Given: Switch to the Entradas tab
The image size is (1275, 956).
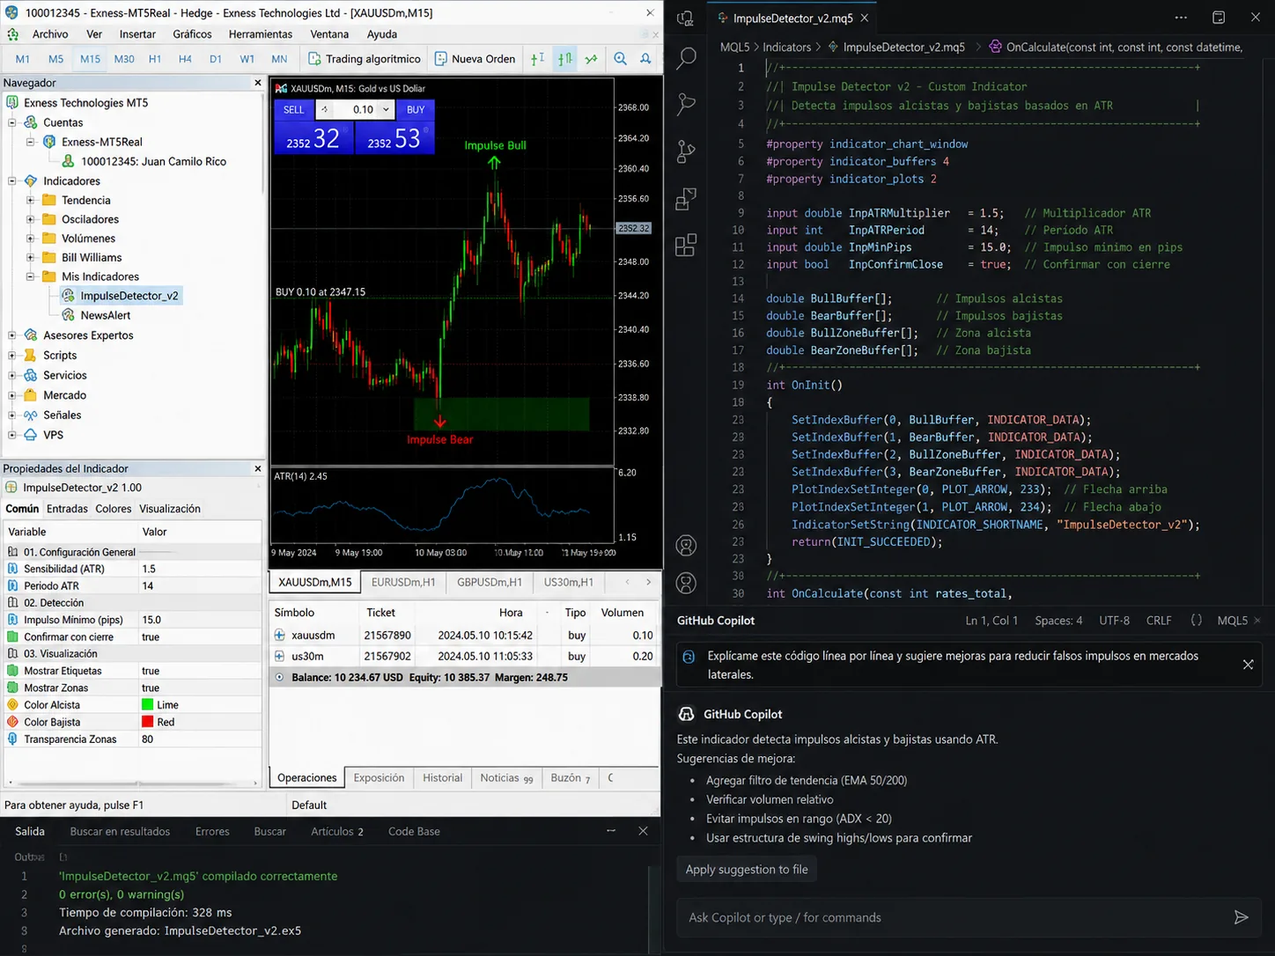Looking at the screenshot, I should pos(67,509).
